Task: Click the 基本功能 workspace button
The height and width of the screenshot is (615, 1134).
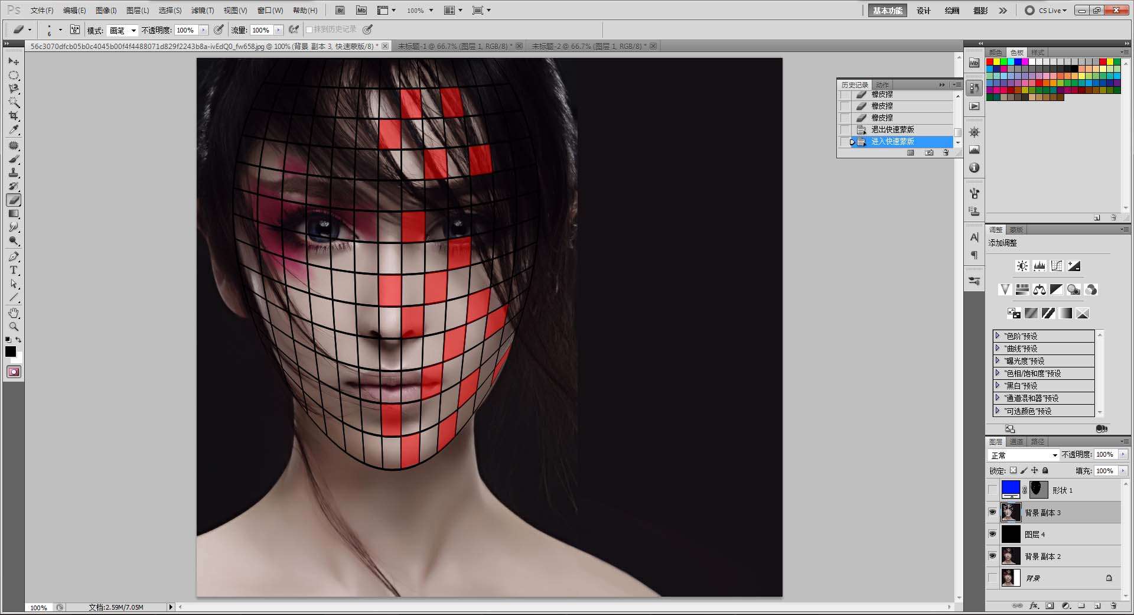Action: click(887, 11)
